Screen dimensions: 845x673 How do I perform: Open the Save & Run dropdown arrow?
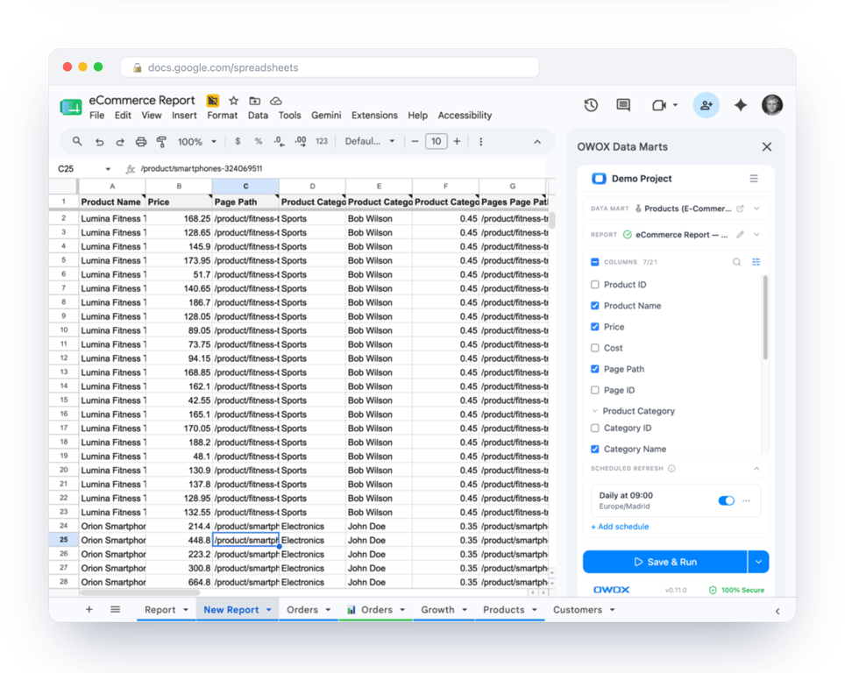(x=758, y=562)
